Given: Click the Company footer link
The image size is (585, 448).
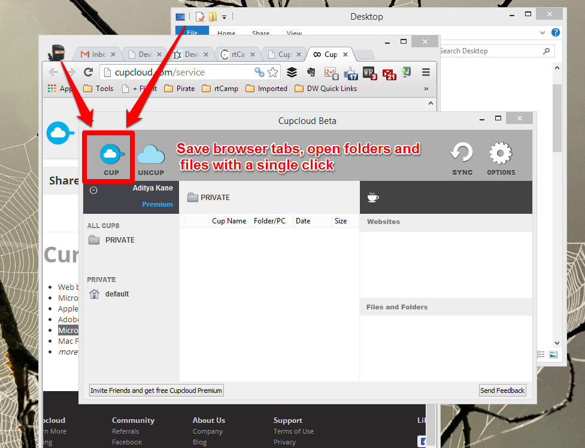Looking at the screenshot, I should pyautogui.click(x=208, y=431).
